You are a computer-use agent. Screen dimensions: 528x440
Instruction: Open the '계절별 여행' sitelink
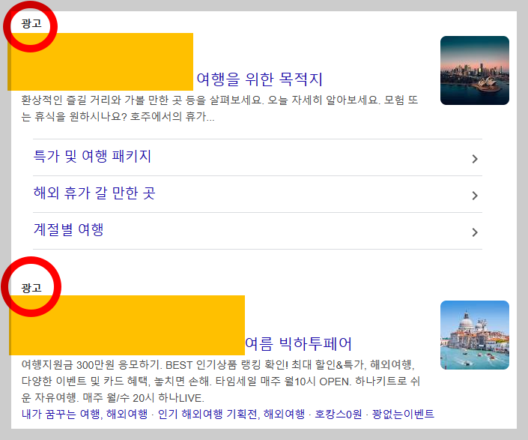click(x=68, y=230)
